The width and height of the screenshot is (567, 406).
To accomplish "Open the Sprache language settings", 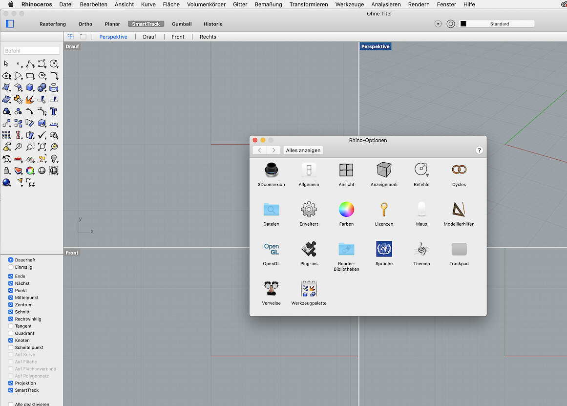I will [384, 253].
